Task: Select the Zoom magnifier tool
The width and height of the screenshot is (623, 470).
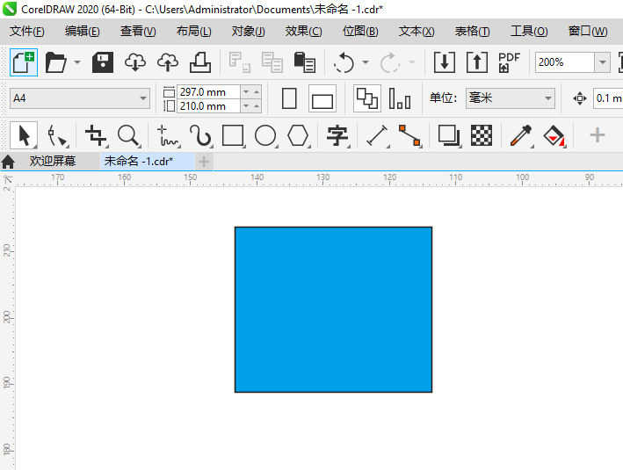Action: pyautogui.click(x=128, y=135)
